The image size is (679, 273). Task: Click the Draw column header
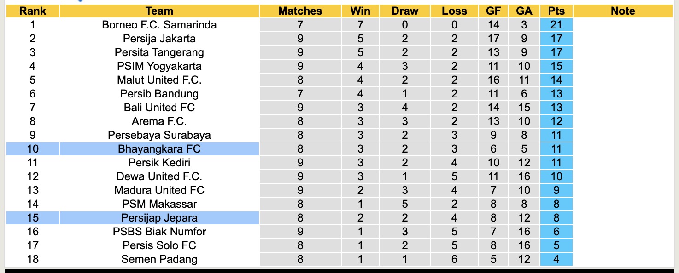click(405, 11)
